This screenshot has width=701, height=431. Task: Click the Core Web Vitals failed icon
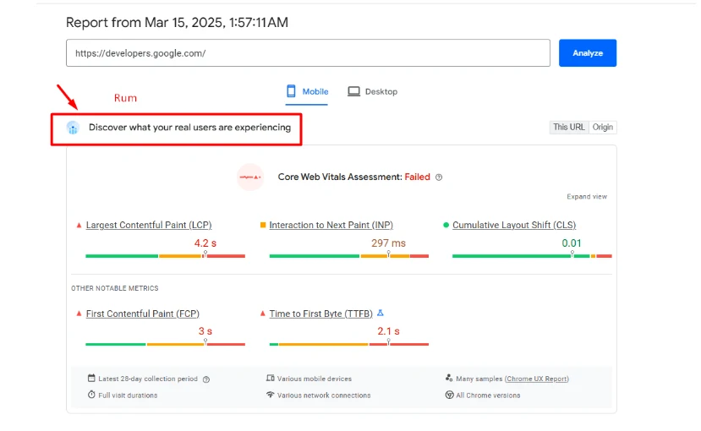(250, 177)
